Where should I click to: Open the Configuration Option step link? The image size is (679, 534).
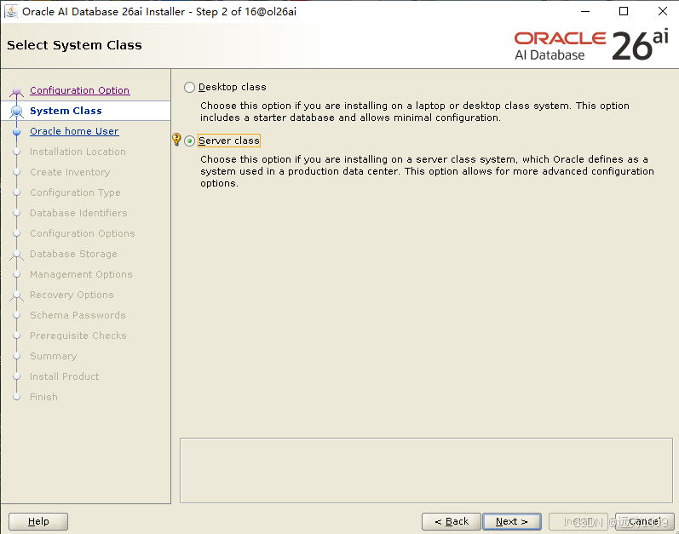click(80, 90)
